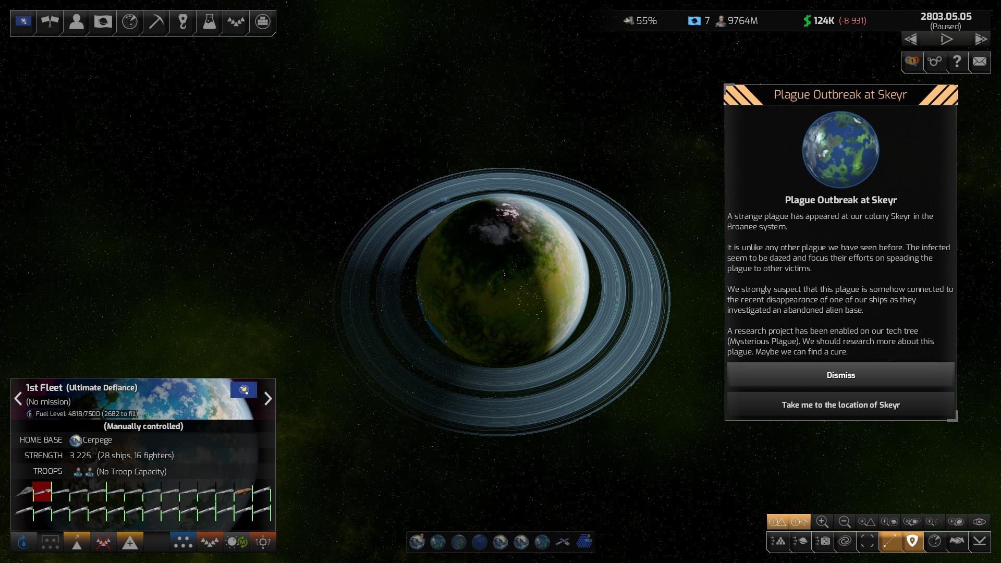Dismiss the plague outbreak message
1001x563 pixels.
coord(840,375)
